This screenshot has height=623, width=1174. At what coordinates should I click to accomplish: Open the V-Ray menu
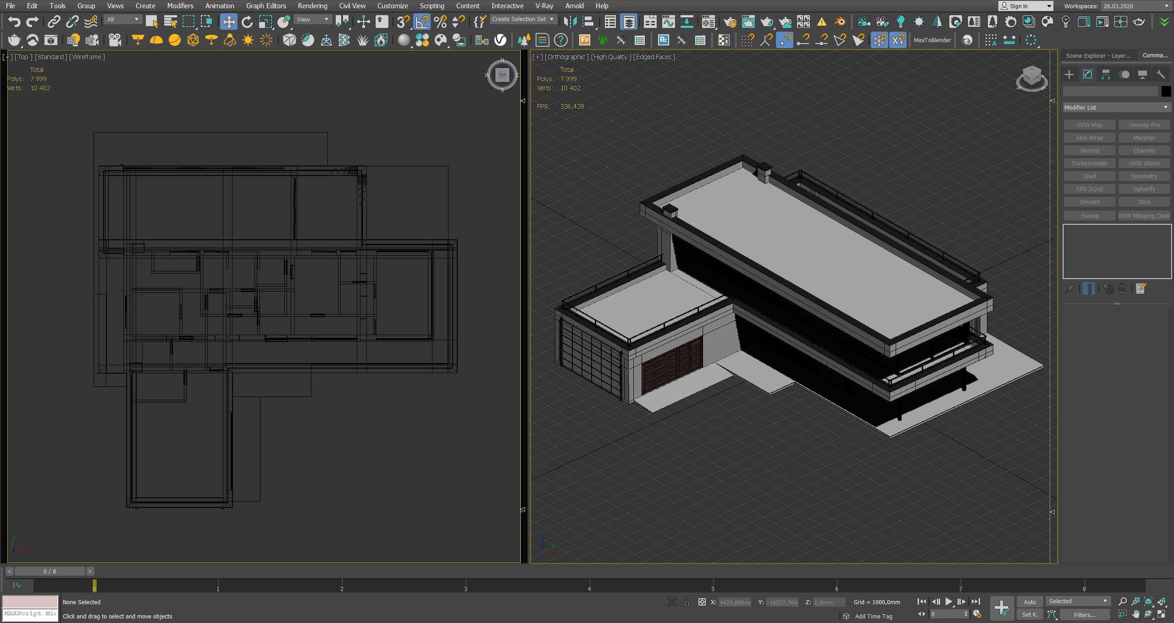point(544,6)
